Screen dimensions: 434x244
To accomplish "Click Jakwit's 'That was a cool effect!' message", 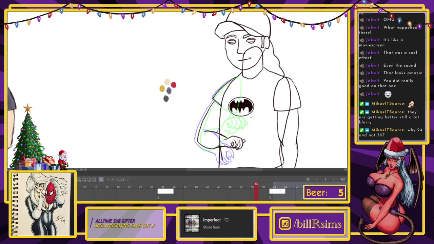I will point(388,55).
